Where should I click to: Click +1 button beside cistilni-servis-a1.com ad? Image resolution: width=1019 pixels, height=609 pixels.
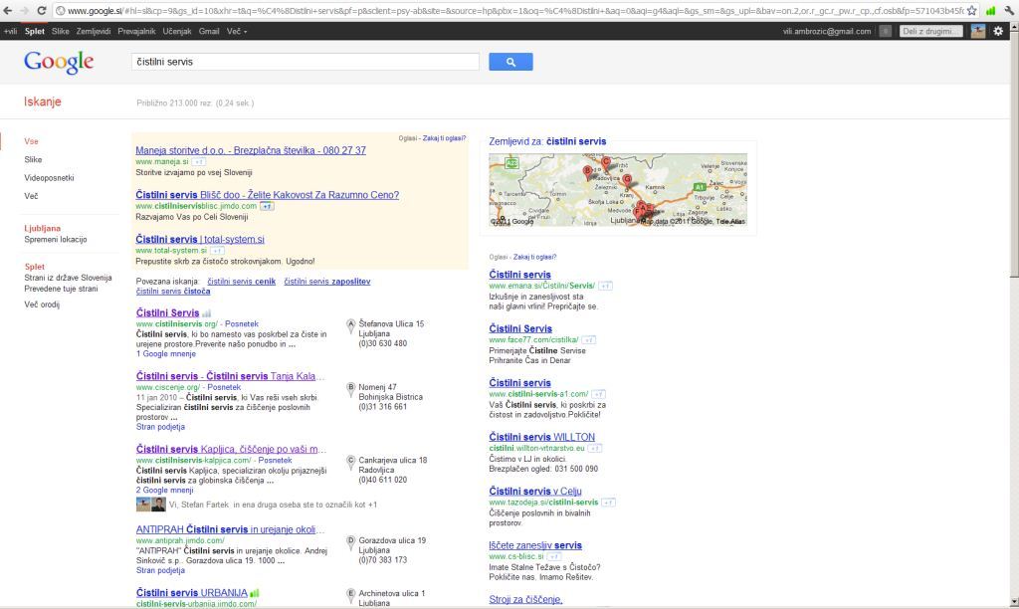598,394
